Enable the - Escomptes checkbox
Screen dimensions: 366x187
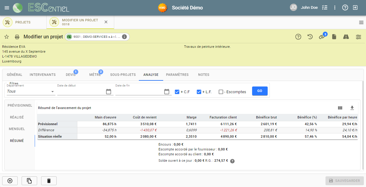coord(221,92)
